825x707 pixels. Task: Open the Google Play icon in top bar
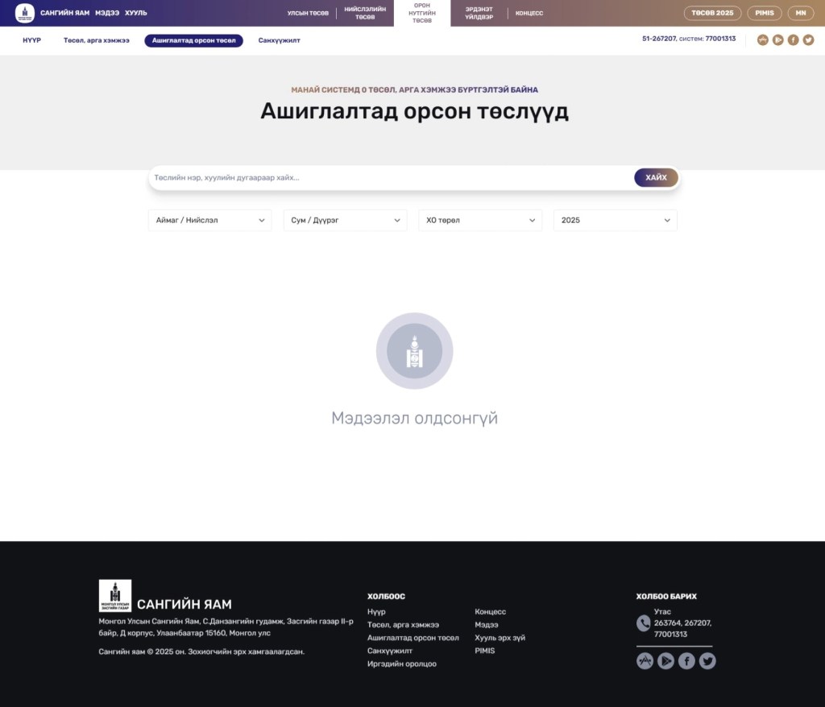[x=777, y=39]
